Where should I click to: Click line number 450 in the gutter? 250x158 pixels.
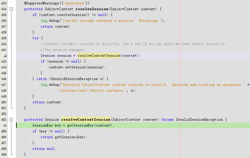[x=4, y=102]
